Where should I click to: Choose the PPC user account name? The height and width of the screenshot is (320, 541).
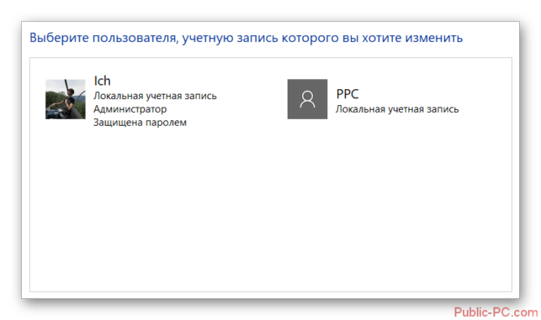point(347,94)
